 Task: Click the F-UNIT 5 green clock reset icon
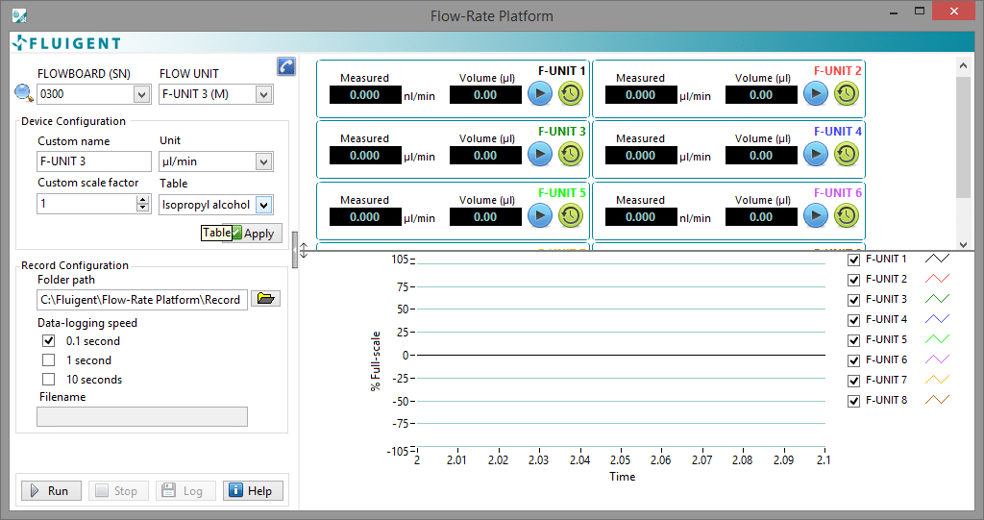pos(571,215)
